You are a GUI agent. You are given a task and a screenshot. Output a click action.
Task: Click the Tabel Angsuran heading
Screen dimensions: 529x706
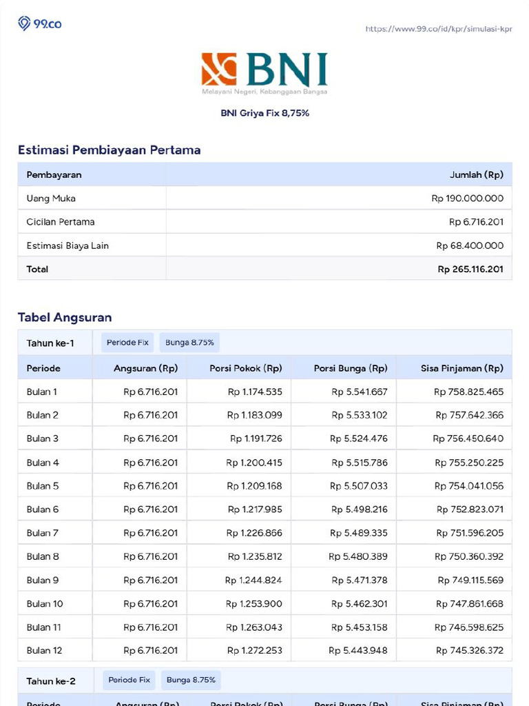65,317
